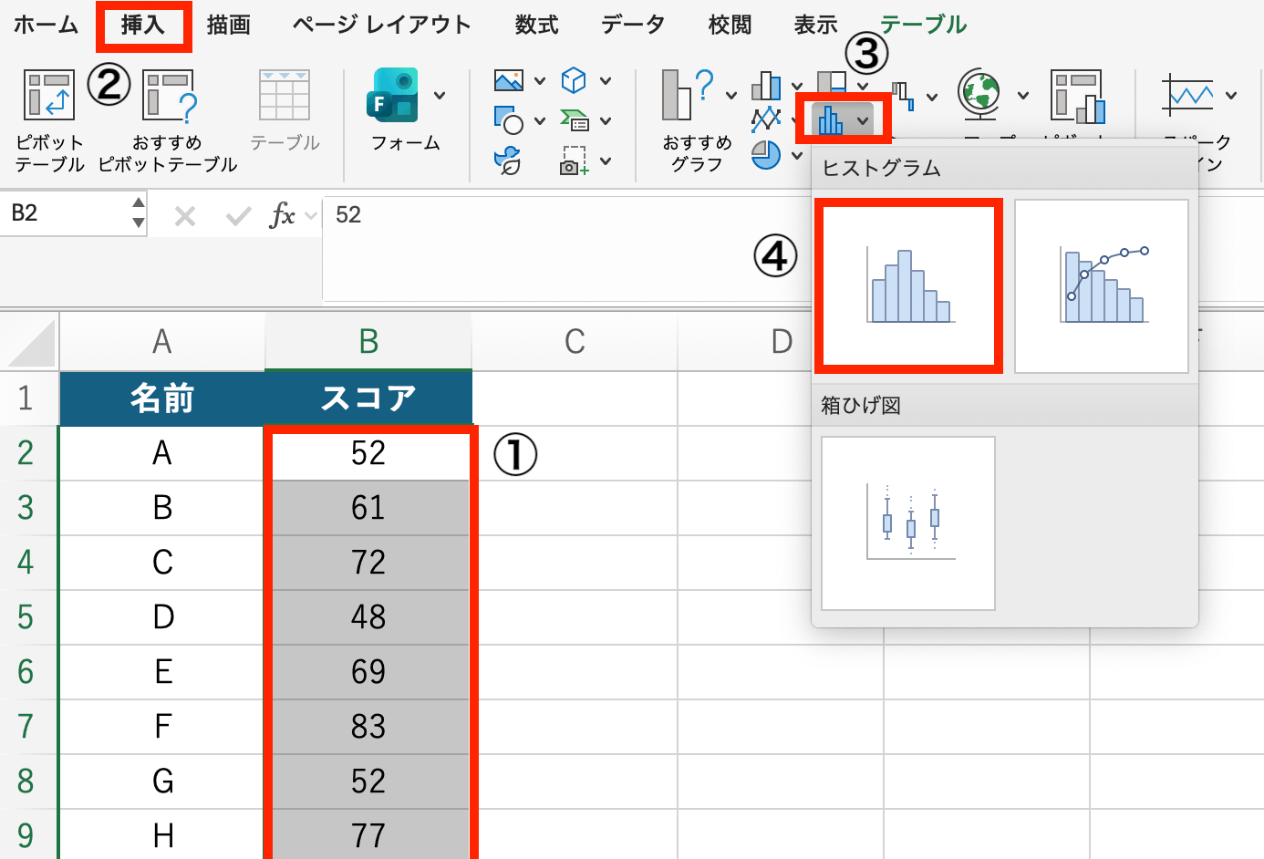Click the Select All corner triangle
Image resolution: width=1264 pixels, height=859 pixels.
(31, 342)
